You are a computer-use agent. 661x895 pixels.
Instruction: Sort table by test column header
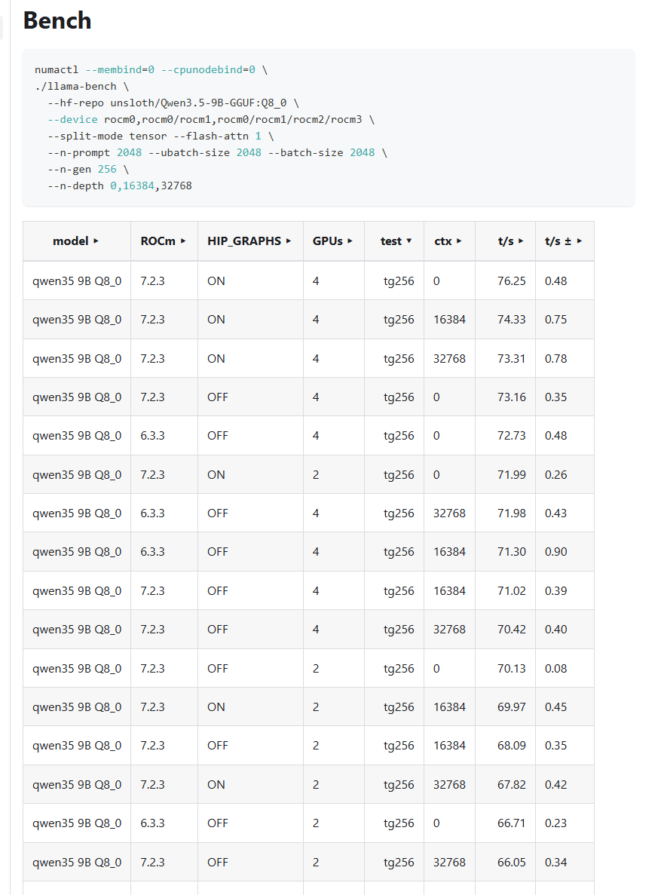[x=394, y=241]
